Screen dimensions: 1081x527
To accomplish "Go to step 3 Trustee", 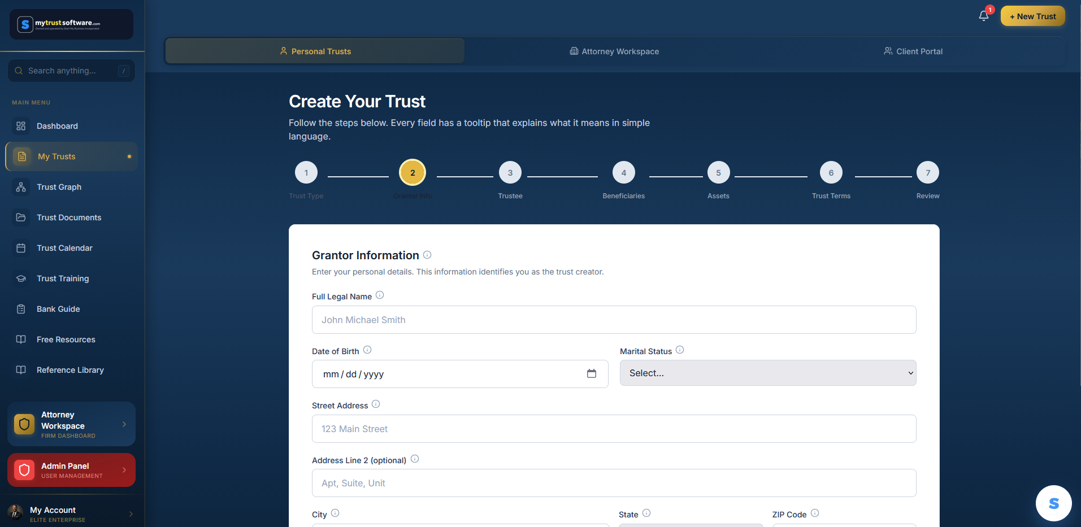I will (x=510, y=173).
